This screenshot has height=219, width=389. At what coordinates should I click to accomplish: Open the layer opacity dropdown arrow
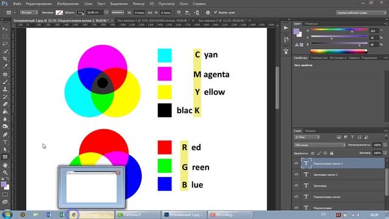[385, 145]
